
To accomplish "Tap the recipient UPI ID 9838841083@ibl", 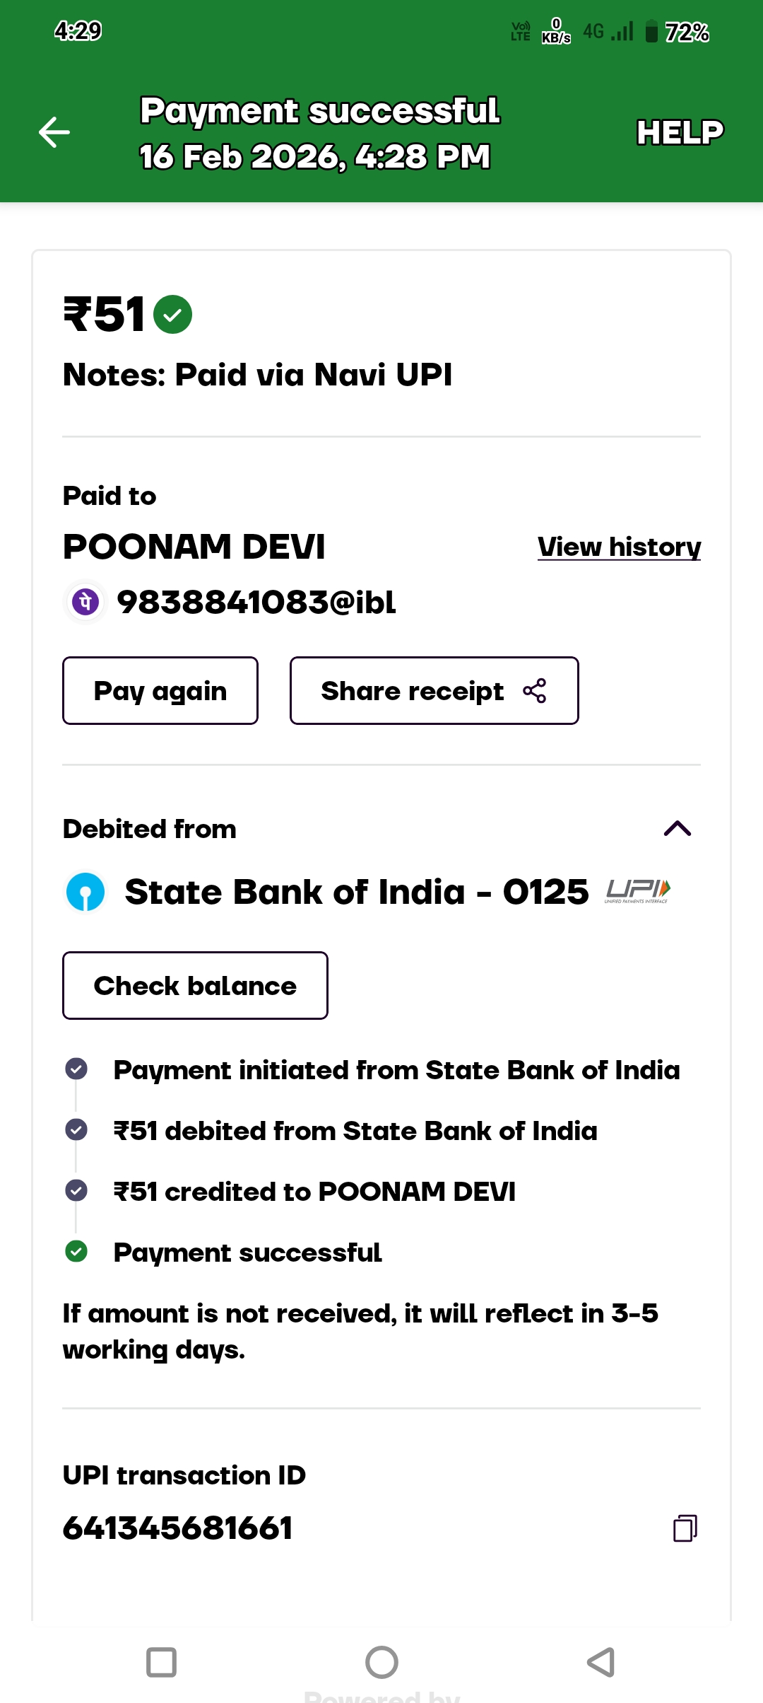I will click(256, 602).
